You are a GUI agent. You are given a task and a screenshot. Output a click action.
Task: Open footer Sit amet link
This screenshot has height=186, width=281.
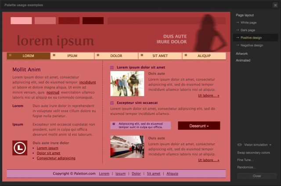click(x=154, y=173)
